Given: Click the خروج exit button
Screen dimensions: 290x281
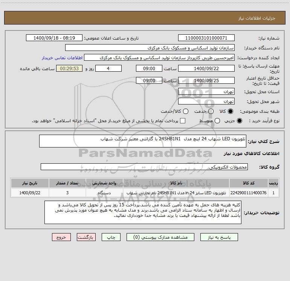Looking at the screenshot, I should tap(61, 237).
